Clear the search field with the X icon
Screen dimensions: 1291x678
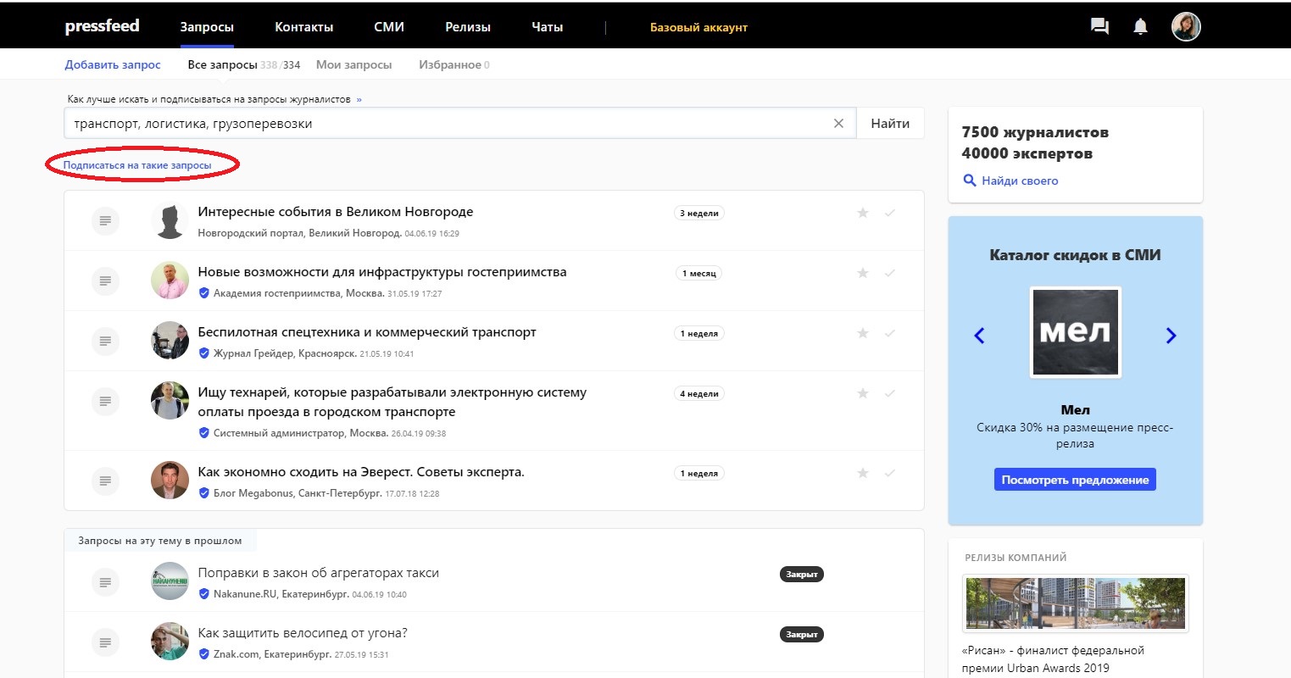(x=838, y=124)
